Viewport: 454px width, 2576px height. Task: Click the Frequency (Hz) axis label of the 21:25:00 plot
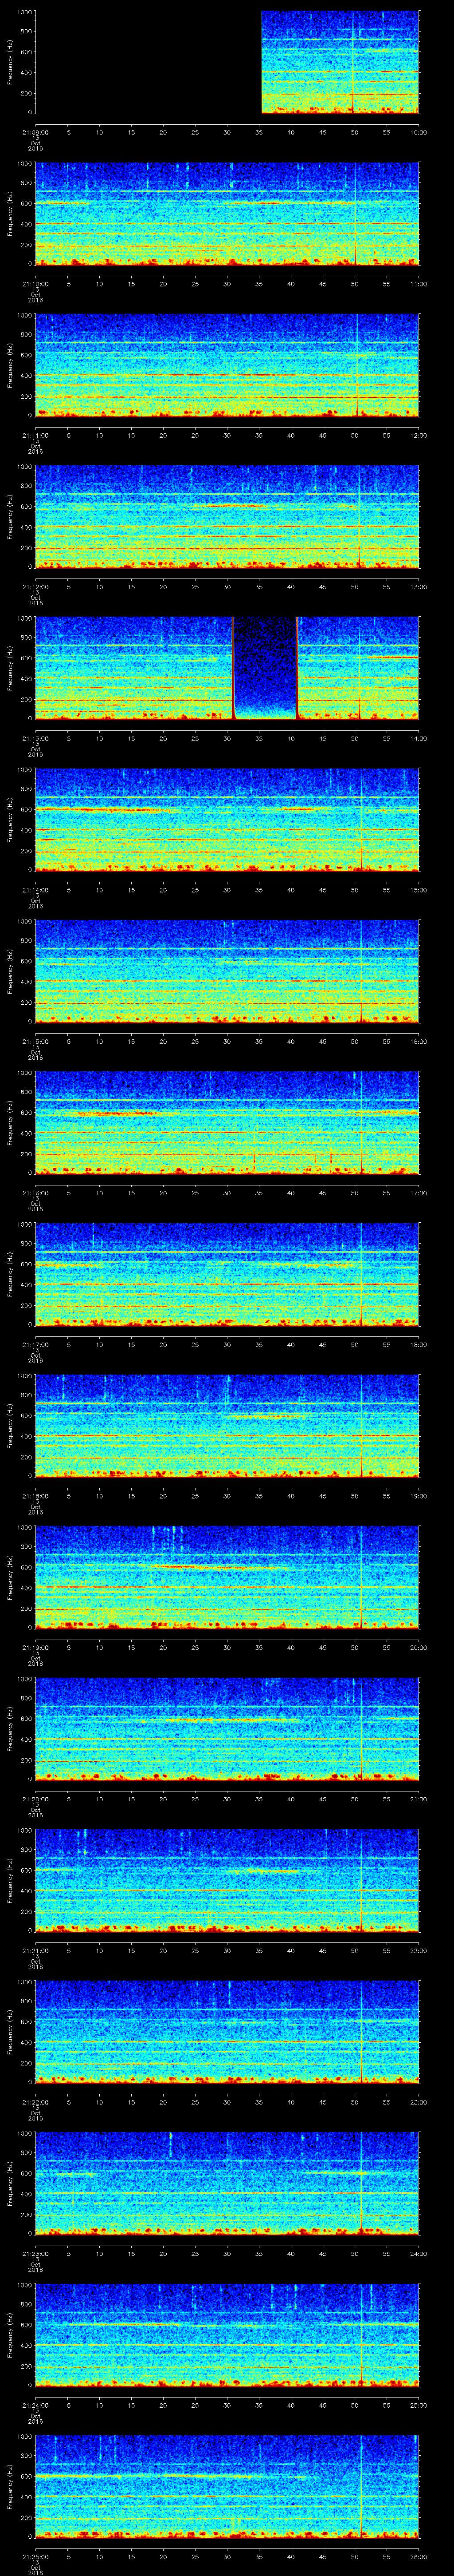pyautogui.click(x=10, y=2487)
